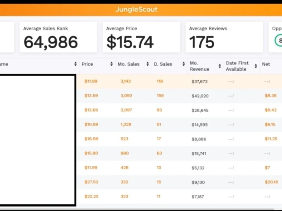
Task: Click monthly sales 2,097
Action: (126, 110)
